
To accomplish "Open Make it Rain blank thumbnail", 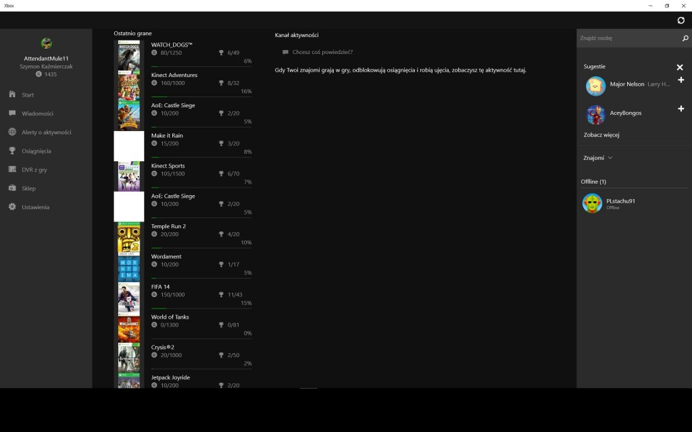I will [129, 146].
